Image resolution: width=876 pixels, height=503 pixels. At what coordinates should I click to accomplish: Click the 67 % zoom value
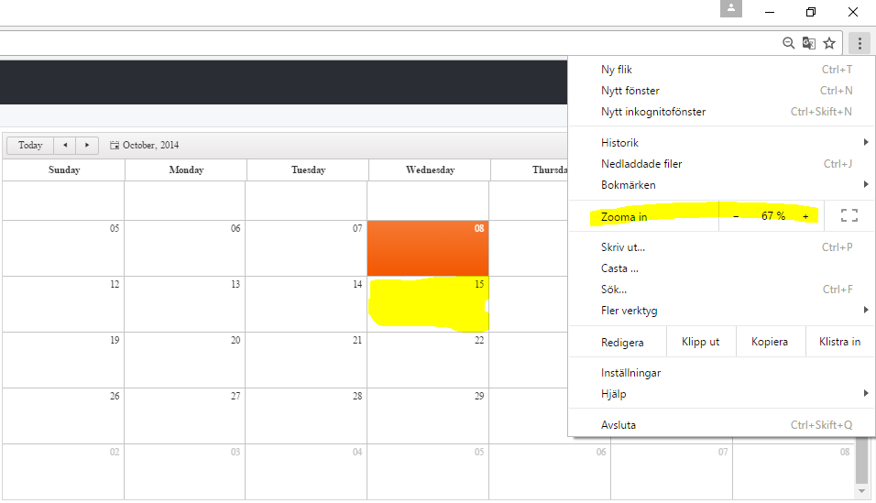[772, 215]
